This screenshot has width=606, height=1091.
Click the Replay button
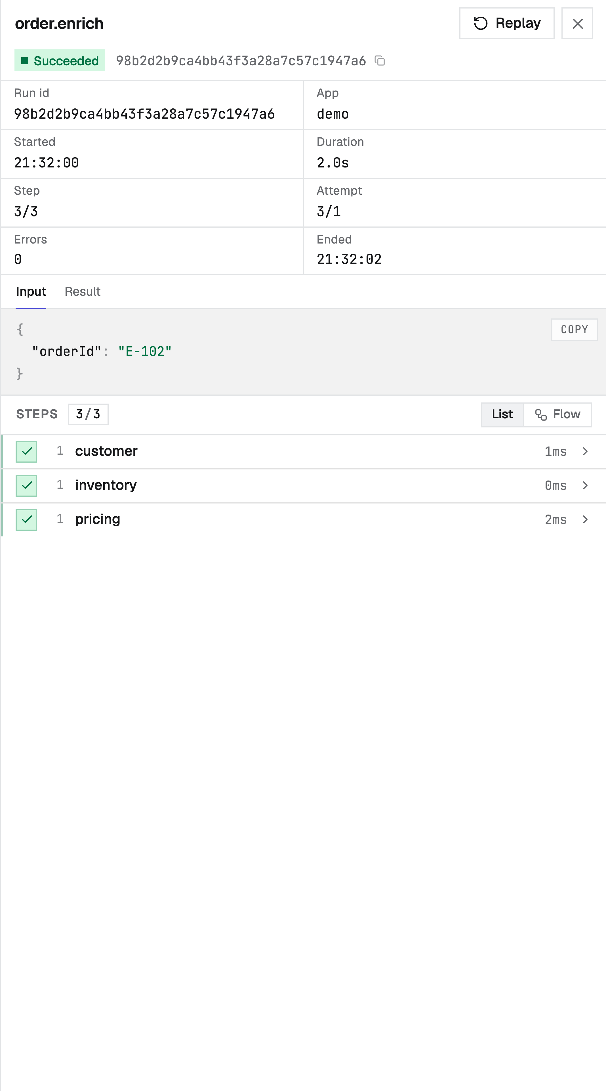tap(506, 23)
